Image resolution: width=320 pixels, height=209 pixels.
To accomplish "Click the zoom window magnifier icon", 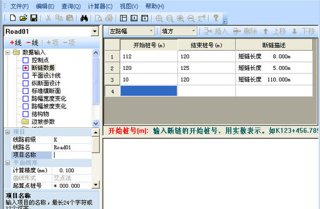I will (x=169, y=18).
